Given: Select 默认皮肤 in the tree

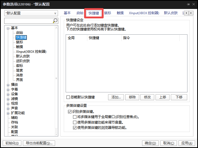Looking at the screenshot, I should [23, 56].
